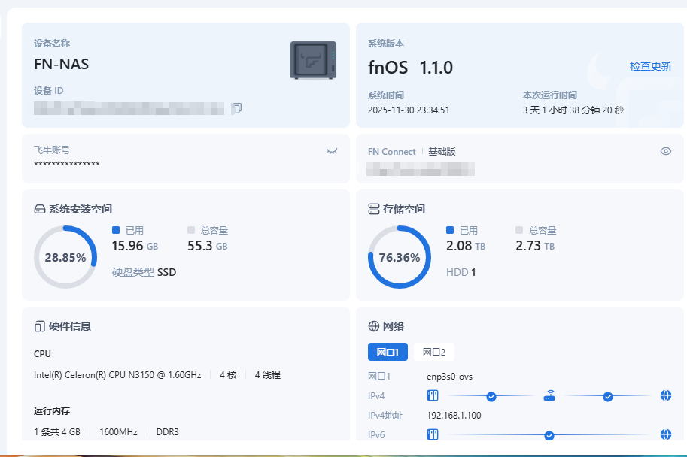Click the 硬件信息 hardware icon
This screenshot has width=687, height=457.
point(39,326)
